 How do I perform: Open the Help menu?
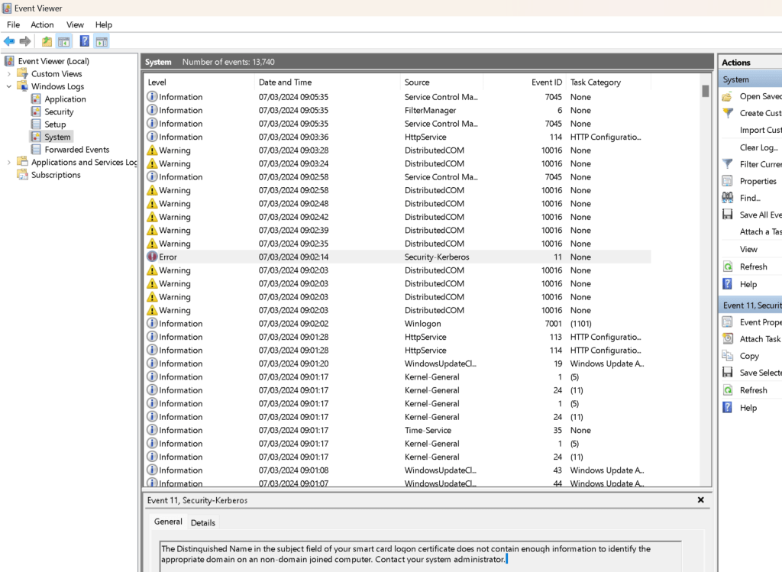click(104, 24)
